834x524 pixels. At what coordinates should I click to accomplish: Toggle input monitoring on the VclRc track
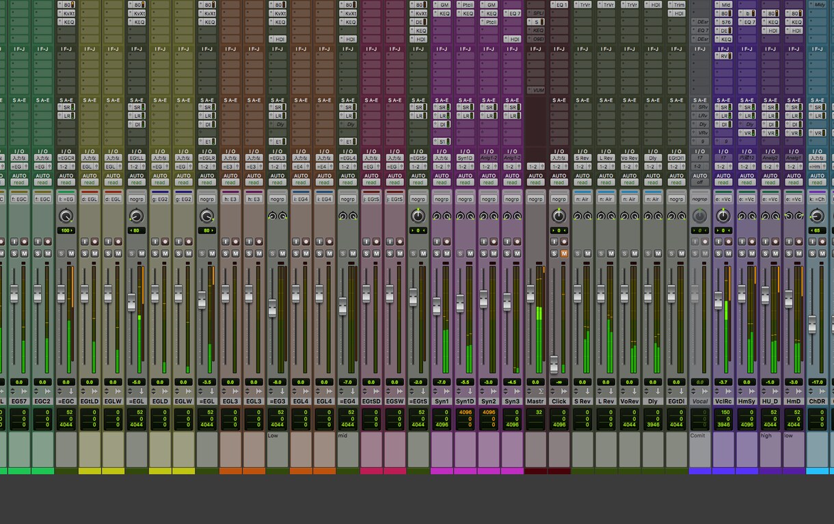point(718,241)
